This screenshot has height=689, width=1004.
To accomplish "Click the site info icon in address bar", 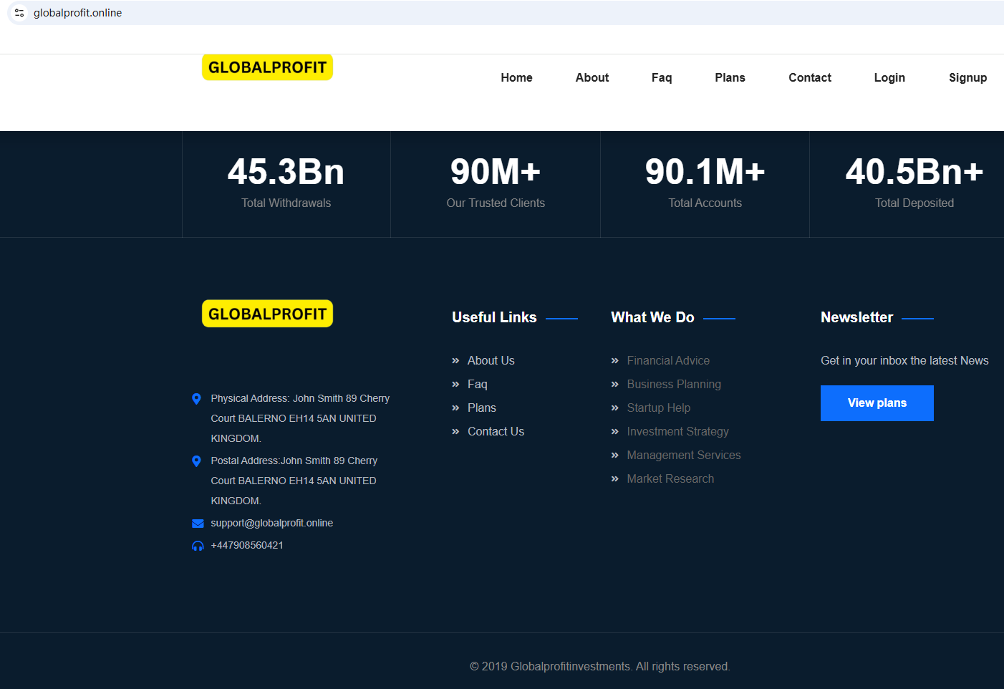I will click(19, 13).
